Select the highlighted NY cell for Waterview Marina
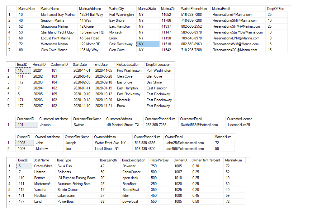 tap(148, 44)
